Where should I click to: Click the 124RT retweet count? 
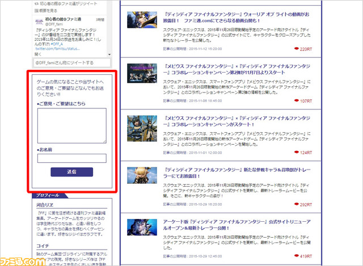tap(303, 153)
